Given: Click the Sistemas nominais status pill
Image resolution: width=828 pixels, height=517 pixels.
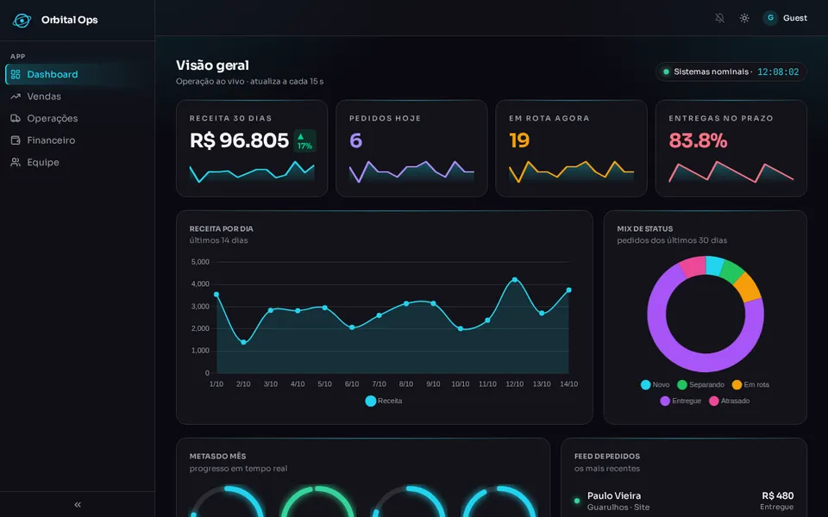Looking at the screenshot, I should [731, 72].
